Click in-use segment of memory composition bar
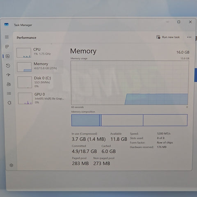Image resolution: width=197 pixels, height=197 pixels. [86, 120]
